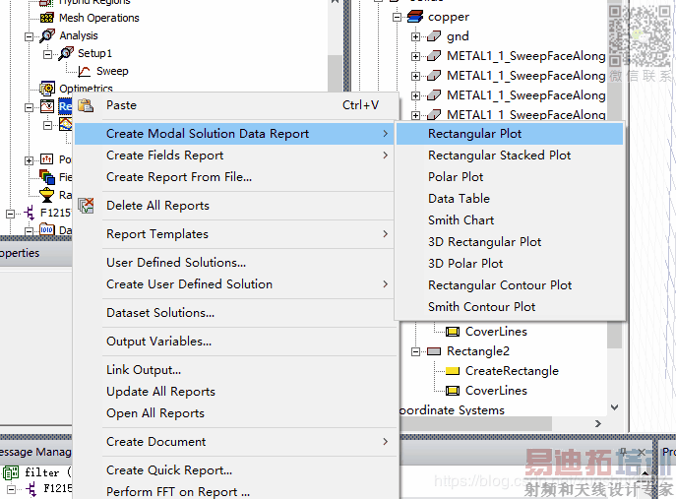
Task: Collapse the Rectangle2 node
Action: [415, 352]
